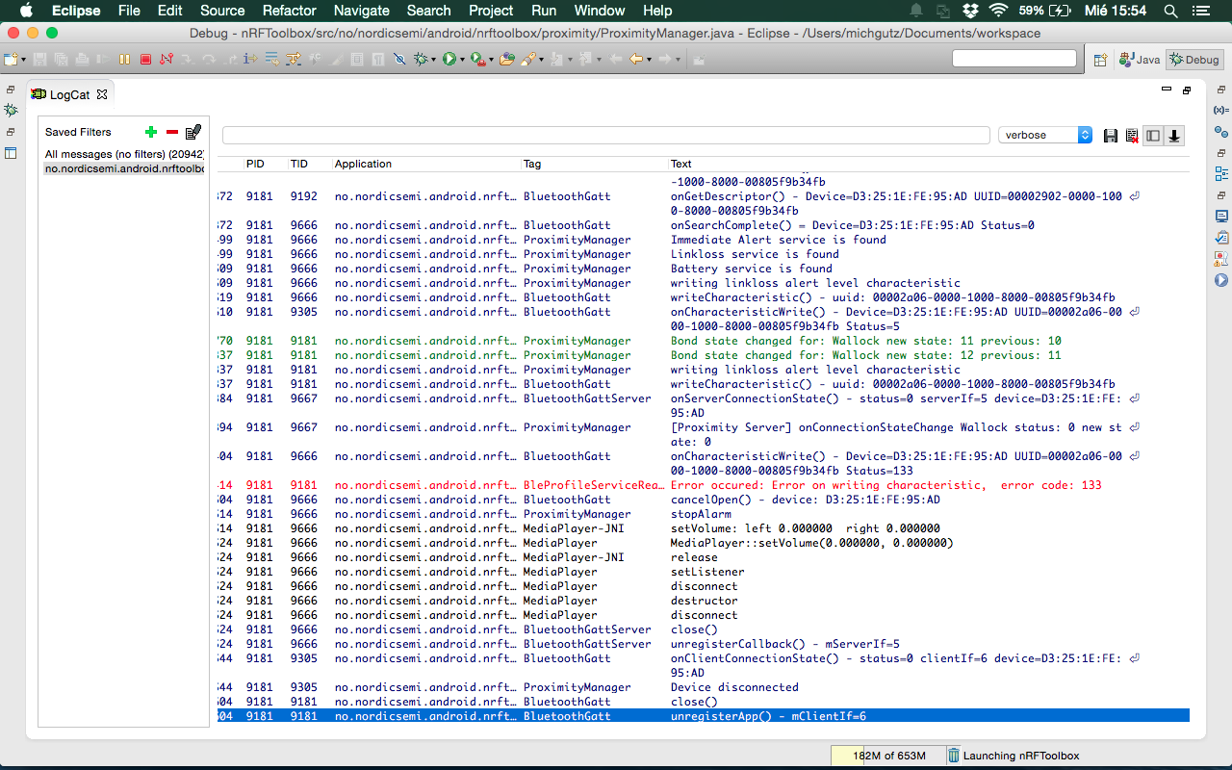Open the Navigate menu
1232x770 pixels.
tap(361, 11)
